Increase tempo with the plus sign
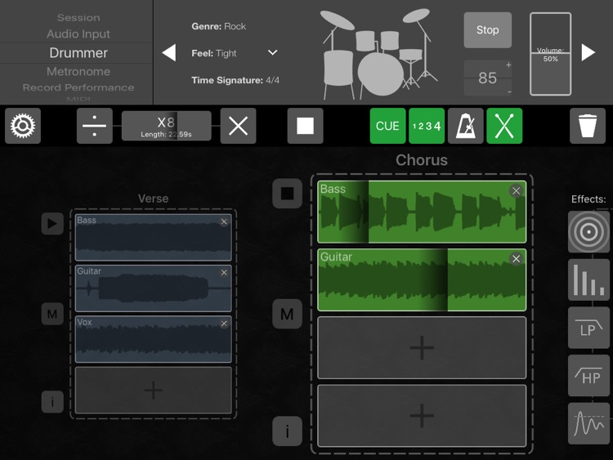Screen dimensions: 613x460 tap(508, 65)
